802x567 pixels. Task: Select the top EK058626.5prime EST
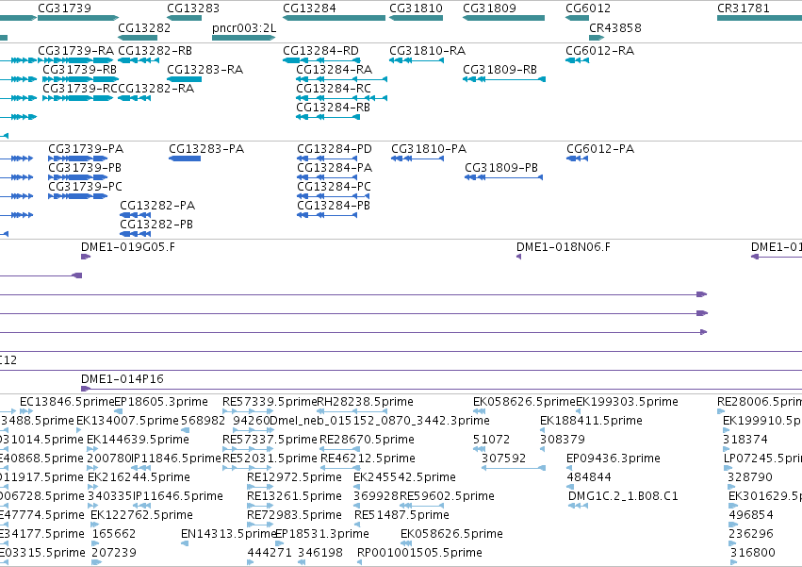480,411
